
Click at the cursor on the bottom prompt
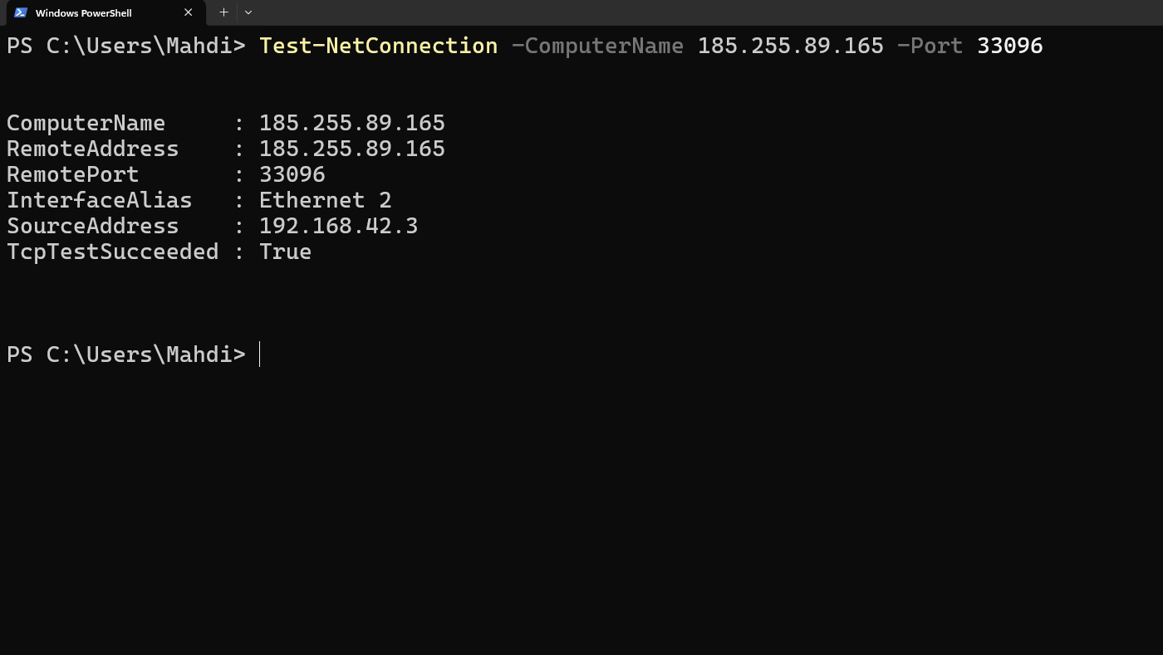pos(260,354)
